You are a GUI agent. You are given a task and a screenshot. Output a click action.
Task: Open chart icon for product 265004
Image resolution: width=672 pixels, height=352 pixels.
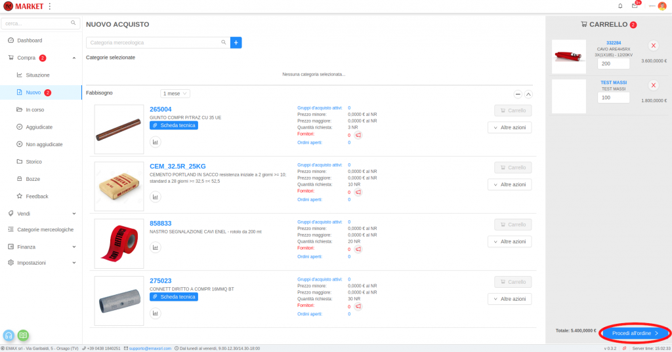(x=156, y=142)
